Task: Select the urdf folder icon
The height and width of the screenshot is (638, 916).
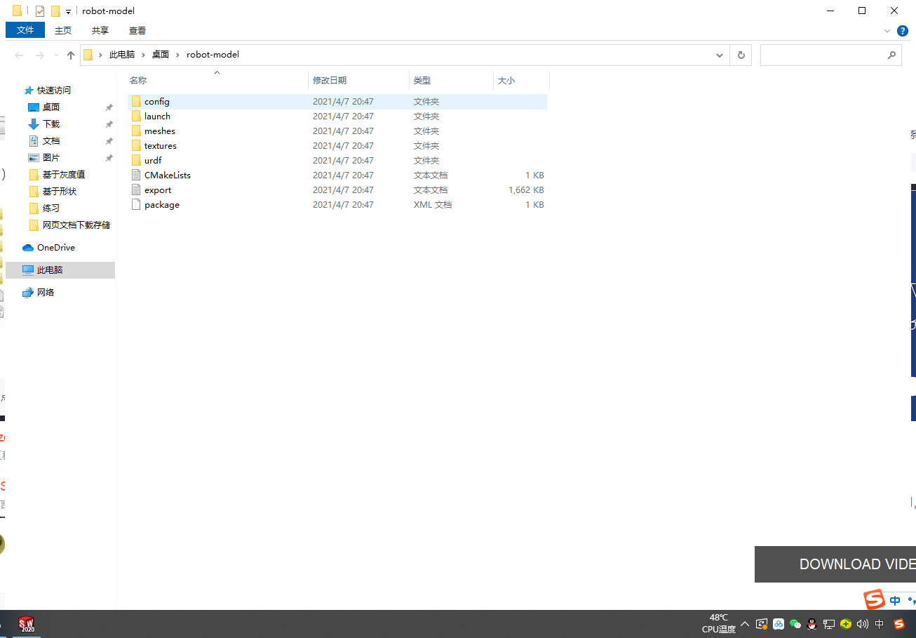Action: (x=136, y=161)
